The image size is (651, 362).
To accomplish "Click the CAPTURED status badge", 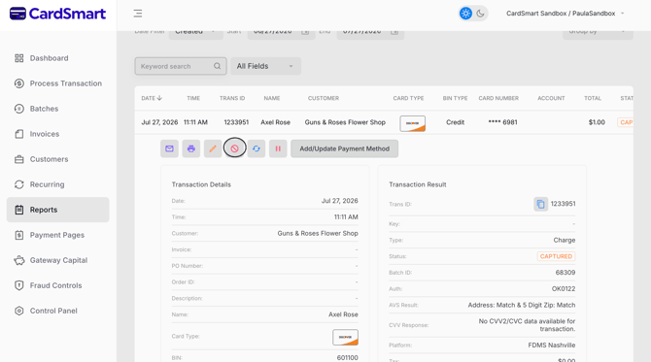I will pos(556,256).
